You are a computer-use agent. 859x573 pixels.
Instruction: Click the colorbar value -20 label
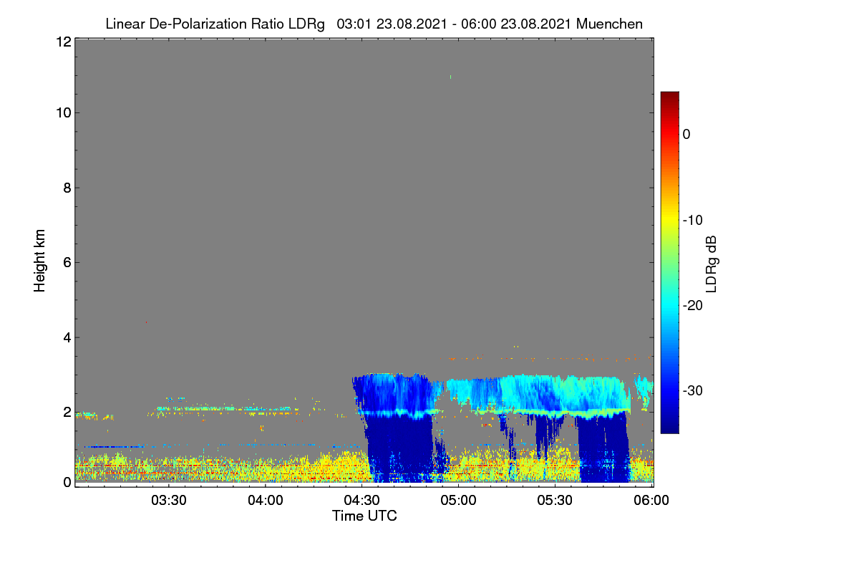(692, 305)
